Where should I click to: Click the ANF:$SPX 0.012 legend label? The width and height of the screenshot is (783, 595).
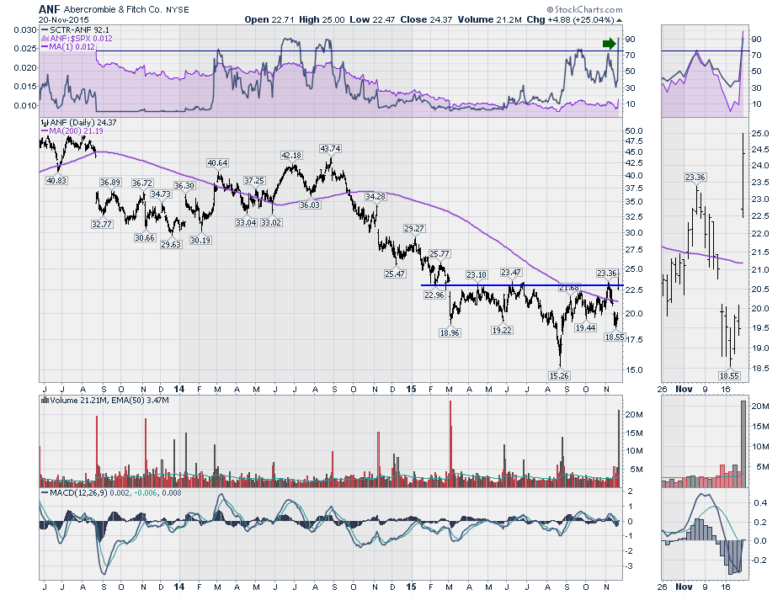pos(77,39)
